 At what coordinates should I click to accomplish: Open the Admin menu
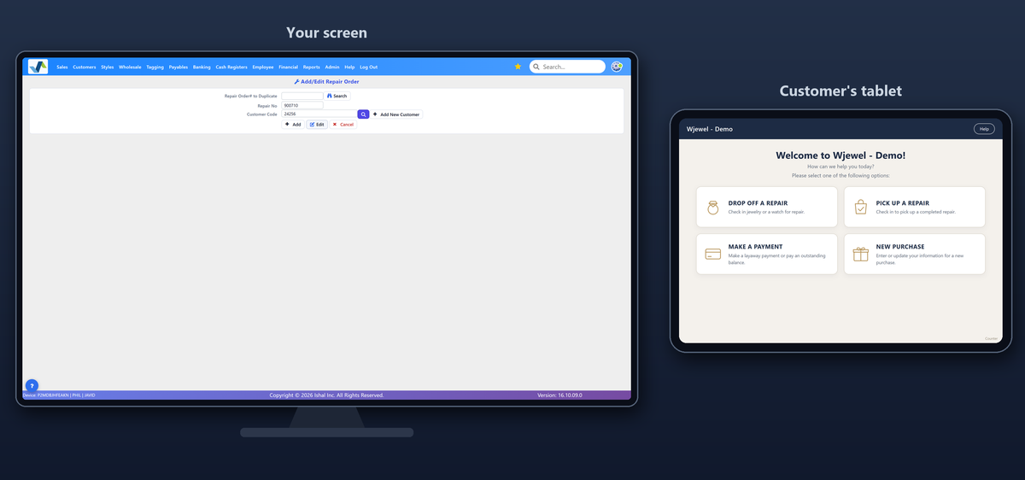pos(332,67)
